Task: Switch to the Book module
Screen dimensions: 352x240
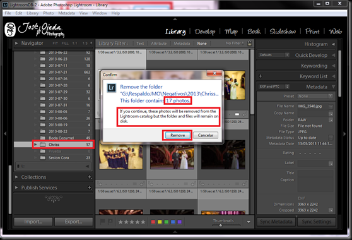Action: tap(254, 32)
